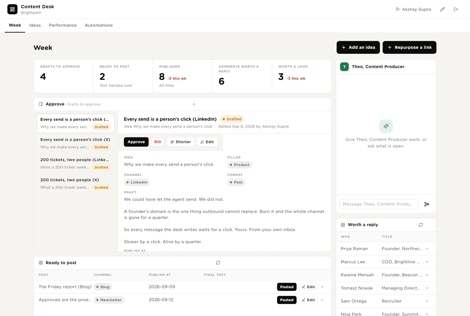Click Theo's green T avatar
Image resolution: width=470 pixels, height=316 pixels.
coord(344,67)
